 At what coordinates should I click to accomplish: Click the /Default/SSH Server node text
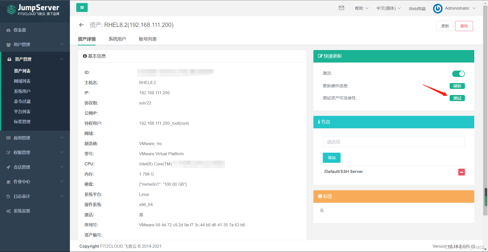pos(343,171)
